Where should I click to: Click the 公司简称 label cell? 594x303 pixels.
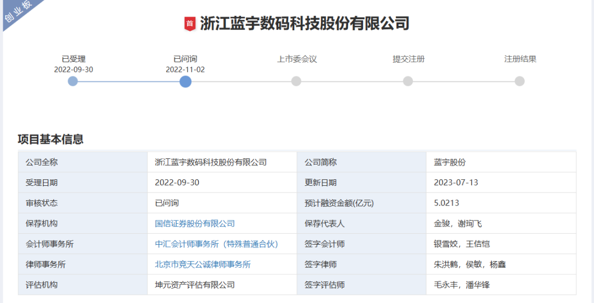[x=362, y=162]
